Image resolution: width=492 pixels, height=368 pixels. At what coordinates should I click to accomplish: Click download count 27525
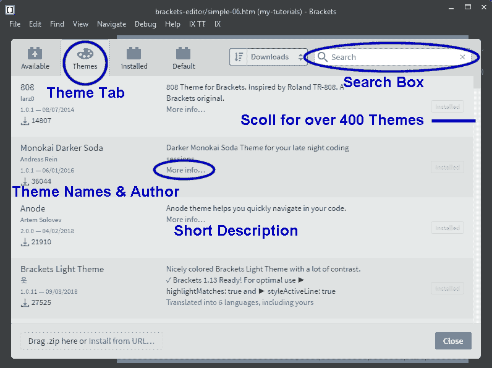[x=41, y=302]
